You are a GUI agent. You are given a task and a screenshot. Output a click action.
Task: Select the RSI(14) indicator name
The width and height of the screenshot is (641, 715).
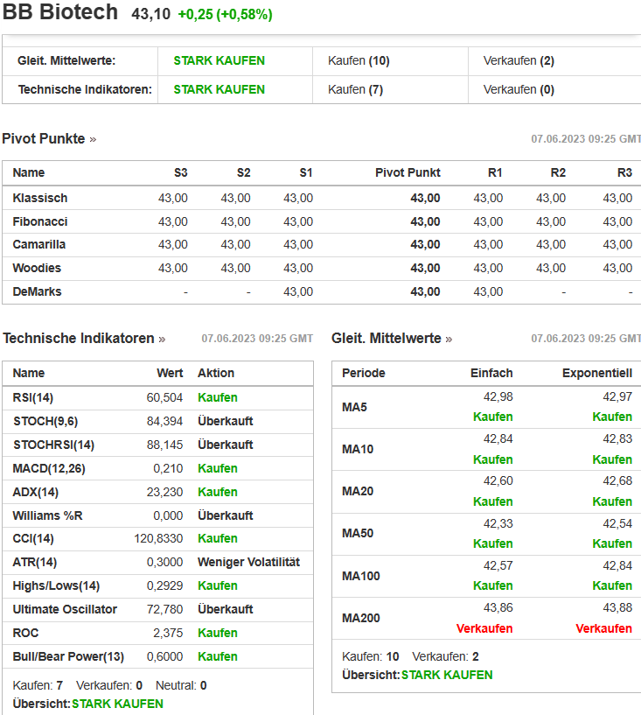pyautogui.click(x=33, y=397)
